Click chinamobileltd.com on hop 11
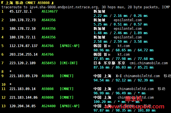 tap(135, 89)
